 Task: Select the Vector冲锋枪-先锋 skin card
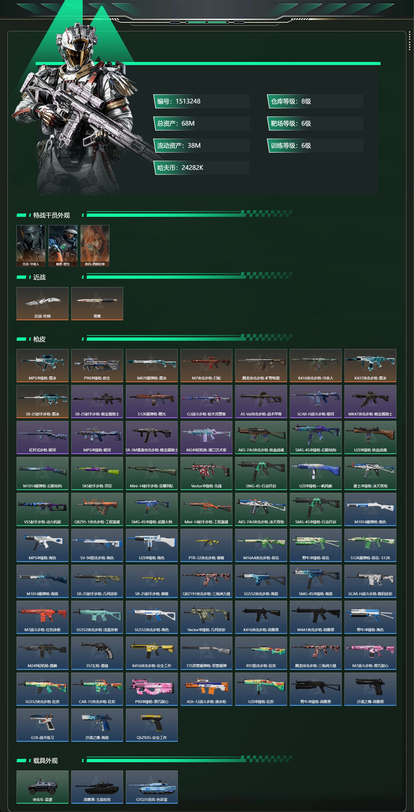click(206, 473)
